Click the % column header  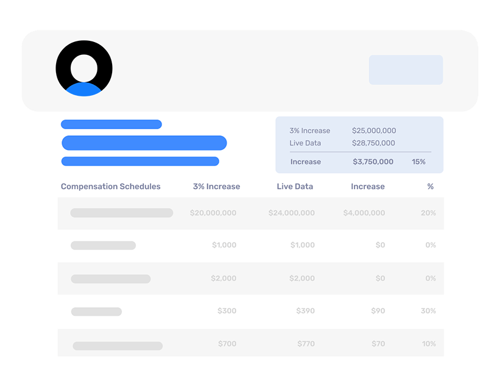430,187
